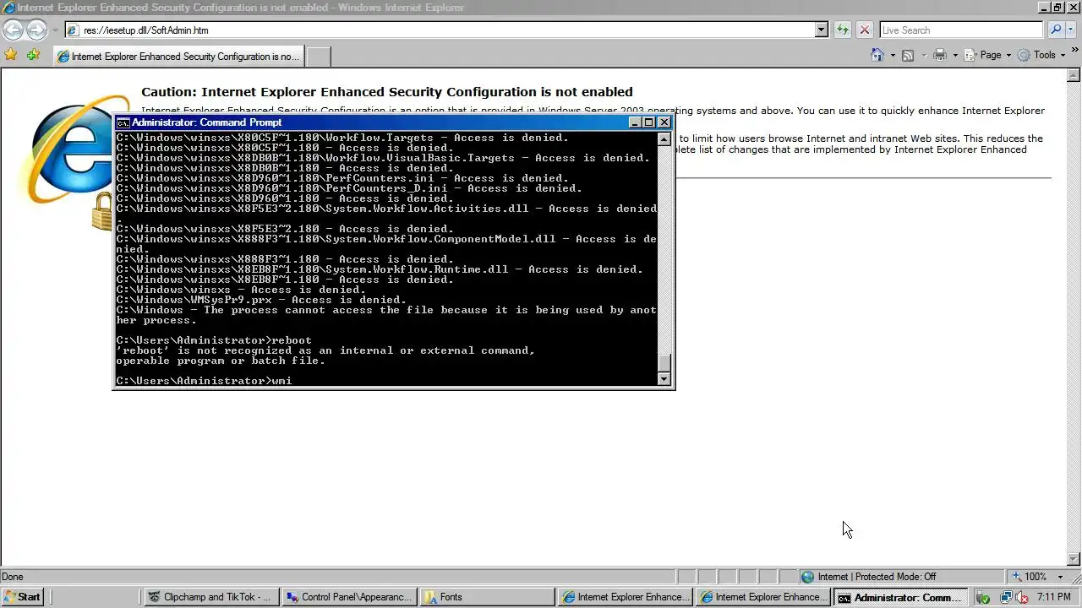Click the Add to Favorites icon
Image resolution: width=1082 pixels, height=608 pixels.
click(33, 55)
